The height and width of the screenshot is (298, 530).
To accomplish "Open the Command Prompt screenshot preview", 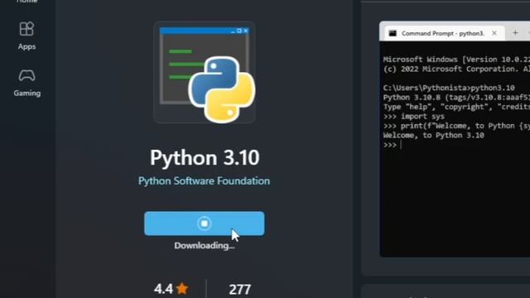I will point(455,139).
